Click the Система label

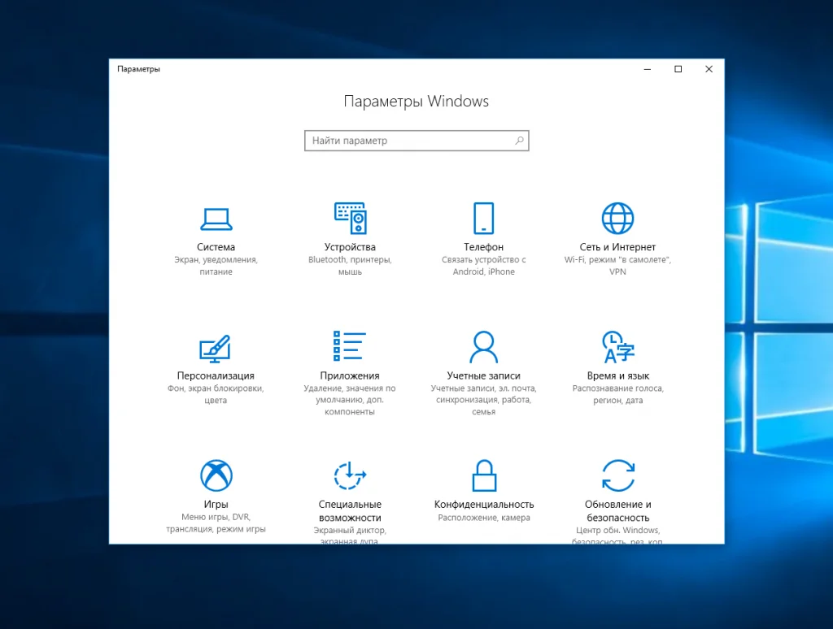[216, 247]
